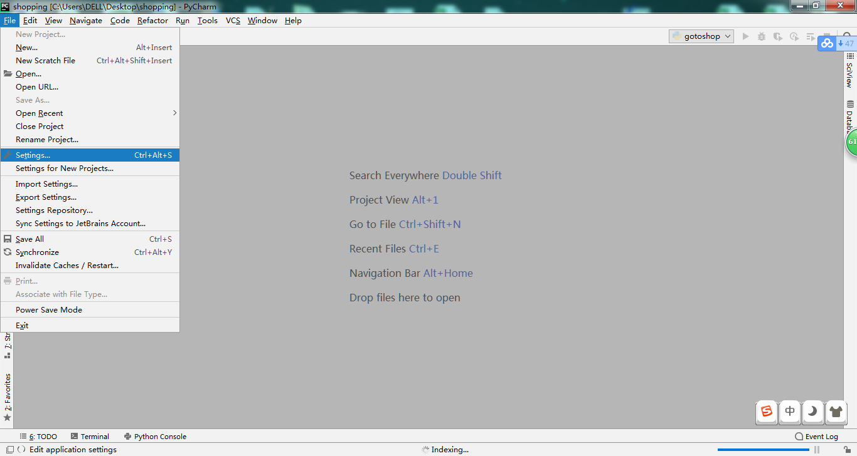The width and height of the screenshot is (857, 456).
Task: Toggle Power Save Mode
Action: 90,310
